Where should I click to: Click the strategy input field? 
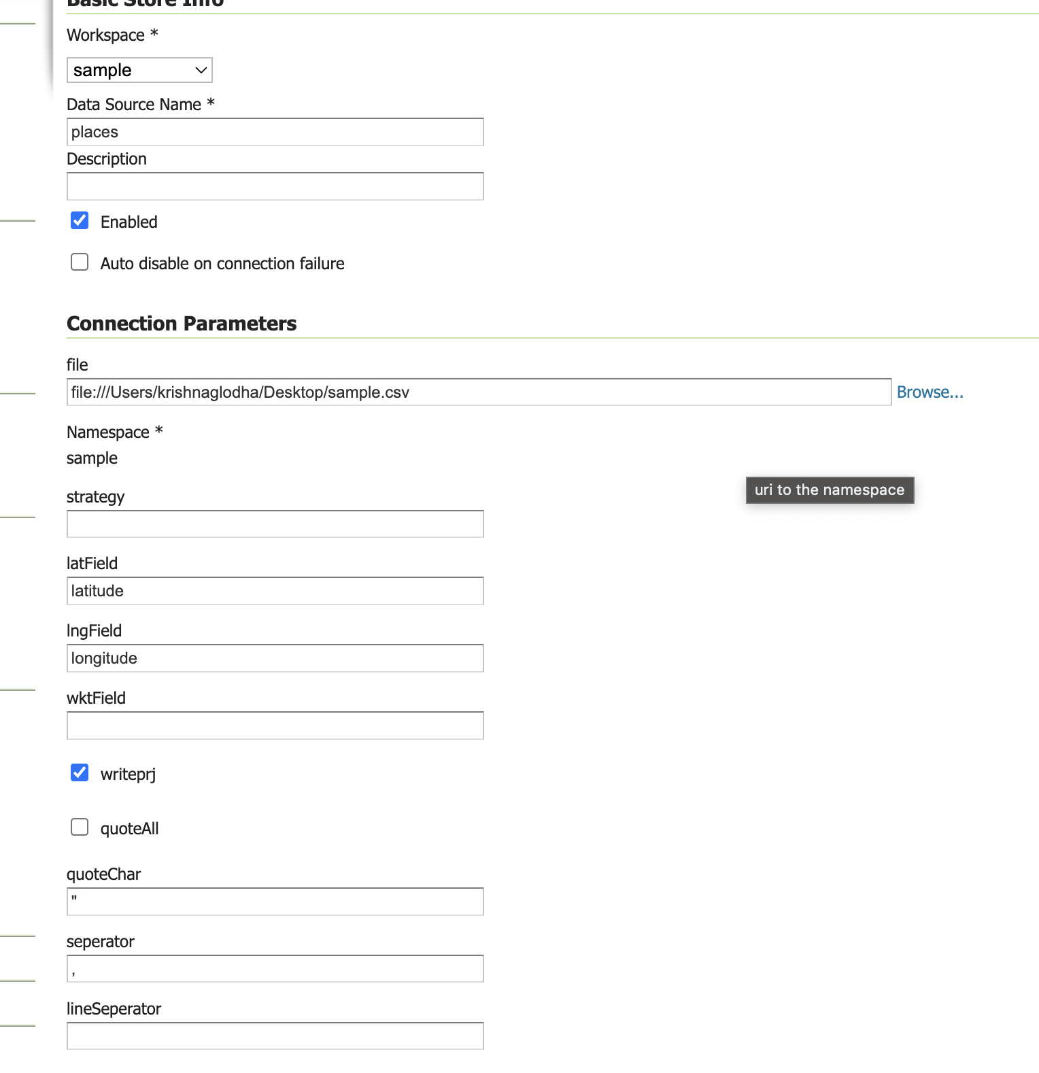tap(275, 524)
